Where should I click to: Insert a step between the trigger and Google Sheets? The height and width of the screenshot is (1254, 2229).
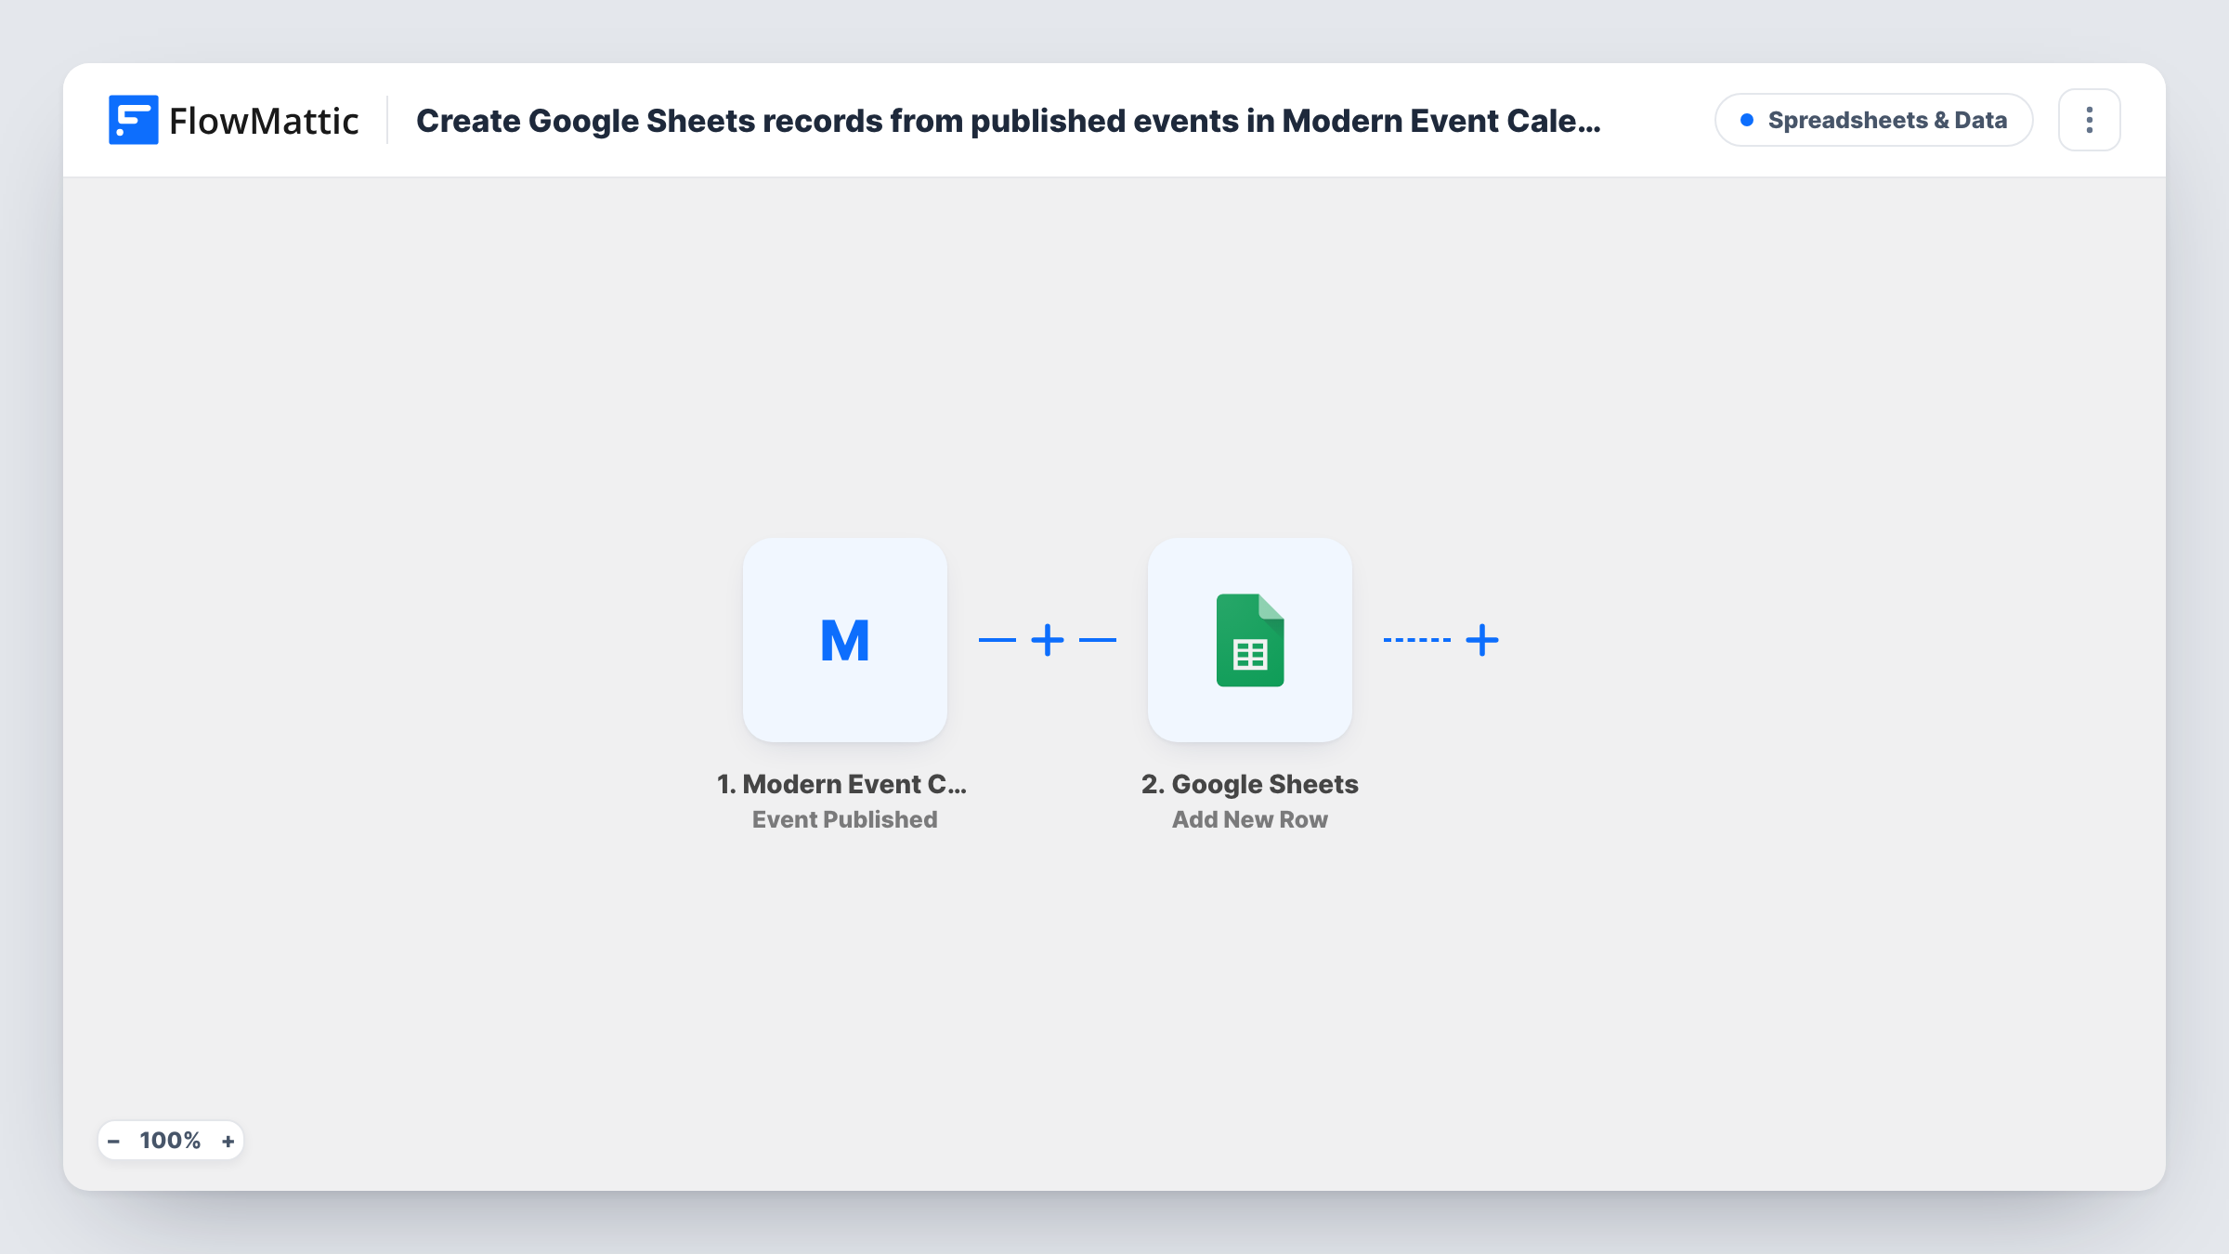click(x=1047, y=640)
